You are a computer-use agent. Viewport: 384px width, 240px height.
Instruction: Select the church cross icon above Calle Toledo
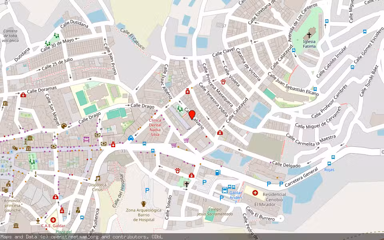click(187, 184)
